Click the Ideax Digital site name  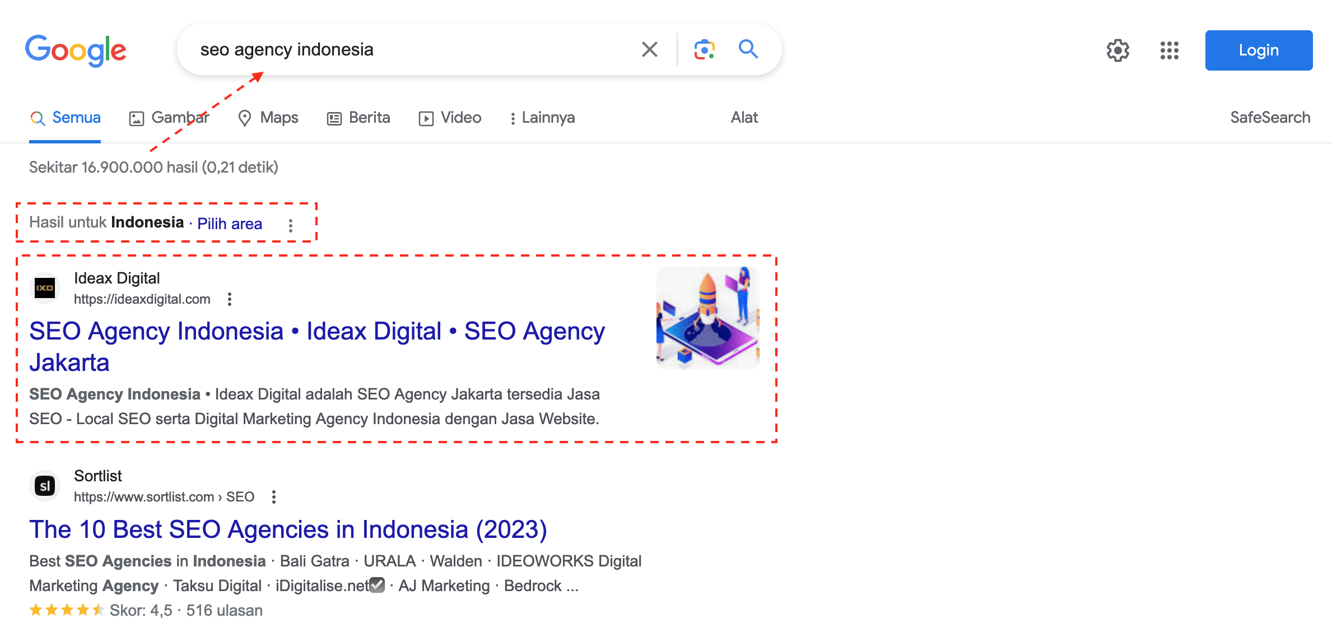(x=117, y=278)
